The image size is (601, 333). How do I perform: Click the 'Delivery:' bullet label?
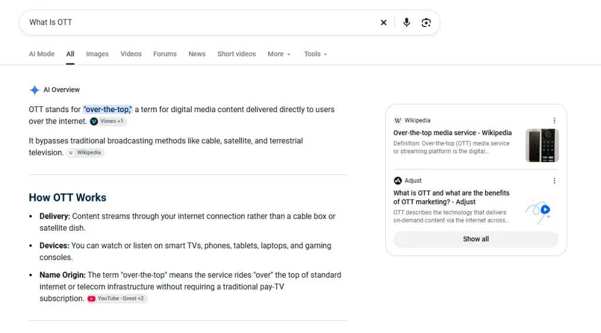(x=55, y=216)
